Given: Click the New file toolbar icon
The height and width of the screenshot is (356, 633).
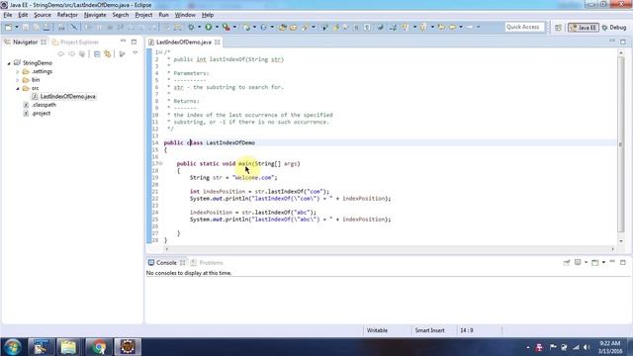Looking at the screenshot, I should coord(8,27).
